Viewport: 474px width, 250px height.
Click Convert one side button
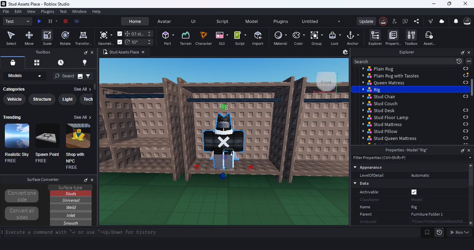pos(22,196)
